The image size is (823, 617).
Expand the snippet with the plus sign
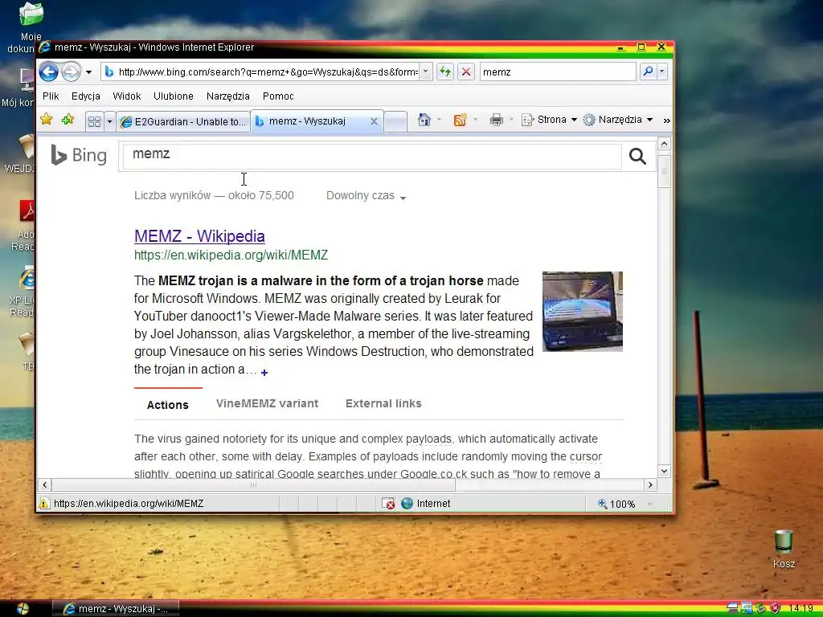264,373
